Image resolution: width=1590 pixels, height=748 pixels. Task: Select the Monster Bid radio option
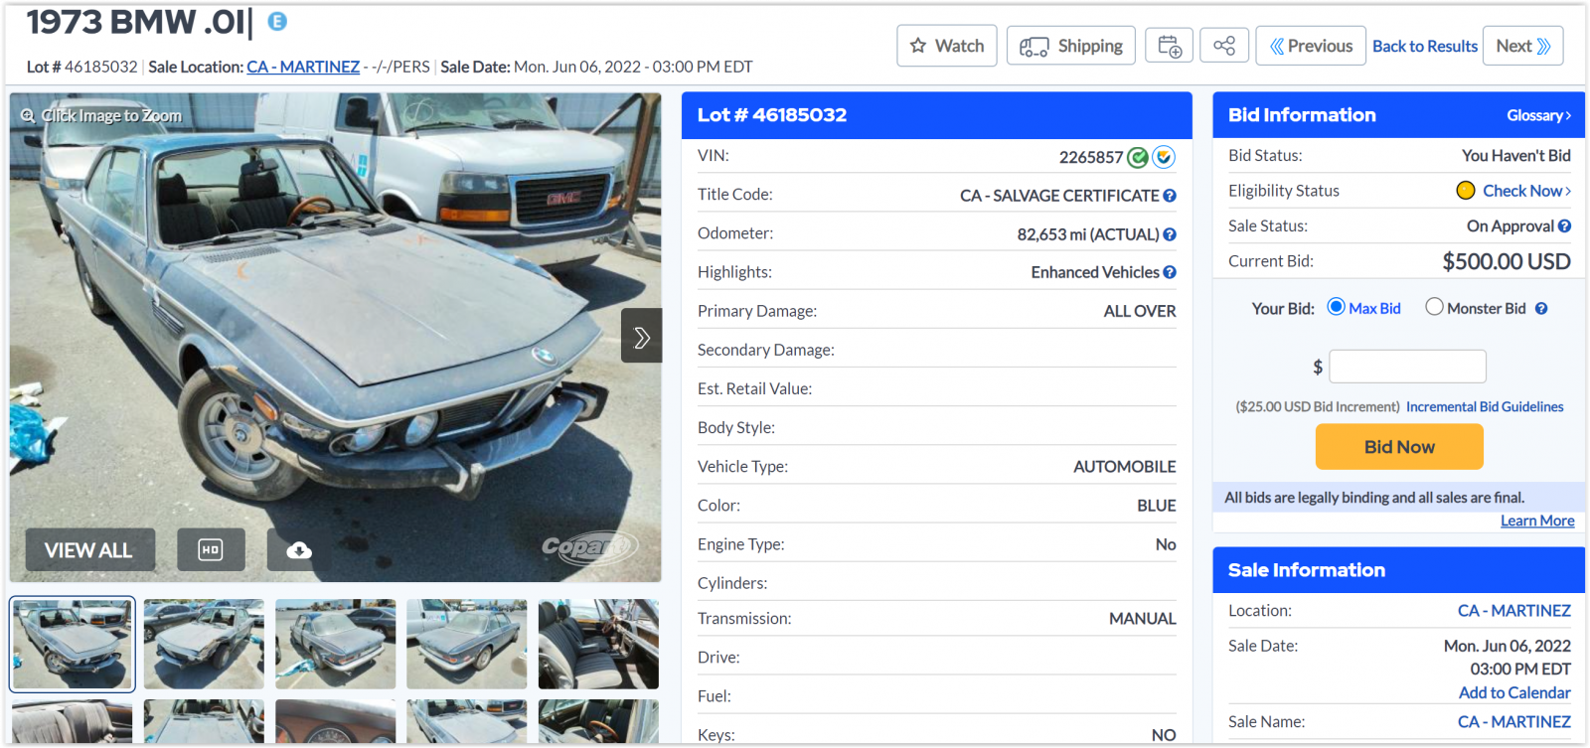pyautogui.click(x=1434, y=307)
